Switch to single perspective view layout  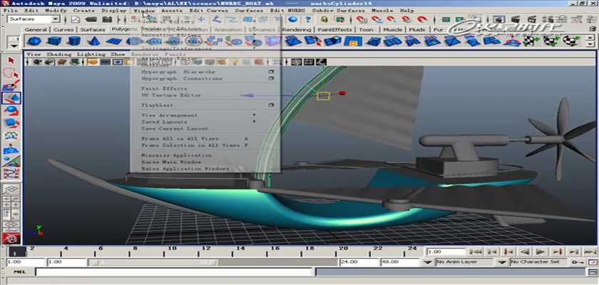11,190
